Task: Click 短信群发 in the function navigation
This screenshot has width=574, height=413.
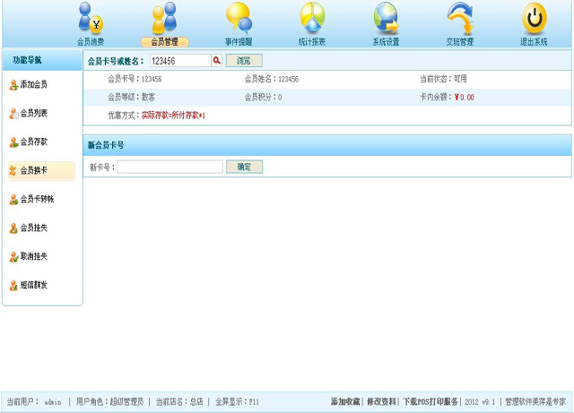Action: click(x=33, y=286)
